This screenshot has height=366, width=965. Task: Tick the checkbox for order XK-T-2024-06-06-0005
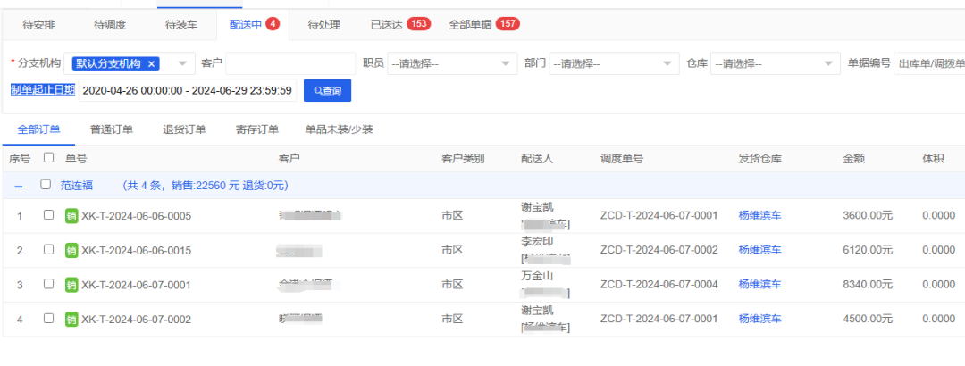(x=48, y=215)
